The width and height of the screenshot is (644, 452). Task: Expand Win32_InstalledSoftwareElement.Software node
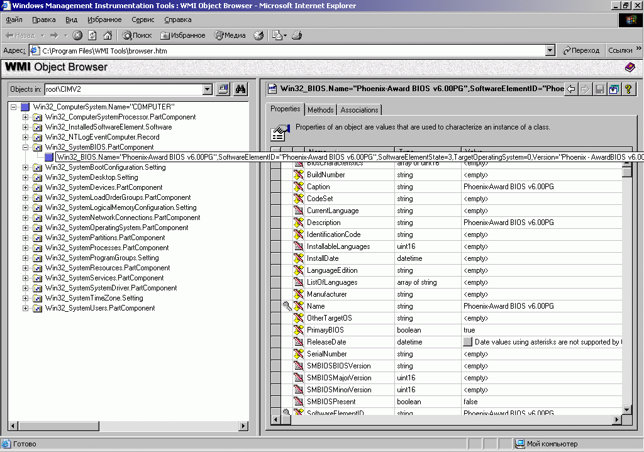point(25,127)
